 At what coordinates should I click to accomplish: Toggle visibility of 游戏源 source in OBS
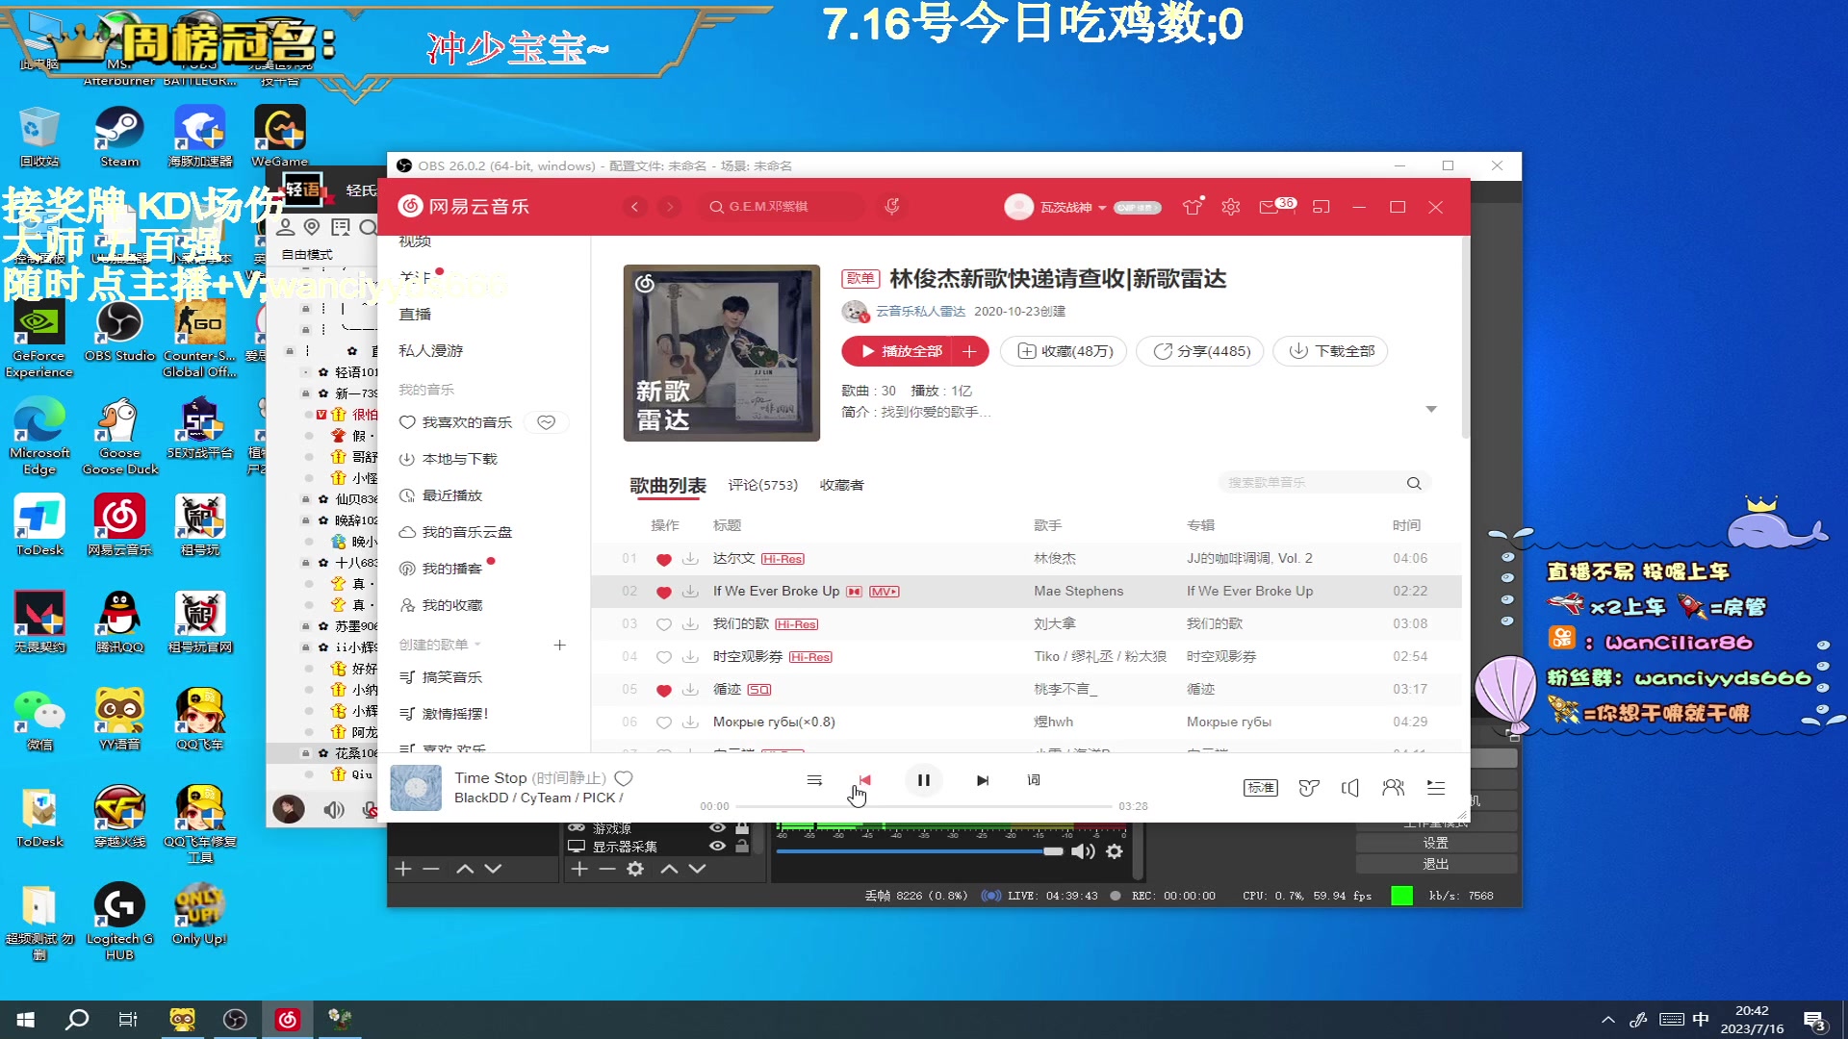[x=717, y=827]
